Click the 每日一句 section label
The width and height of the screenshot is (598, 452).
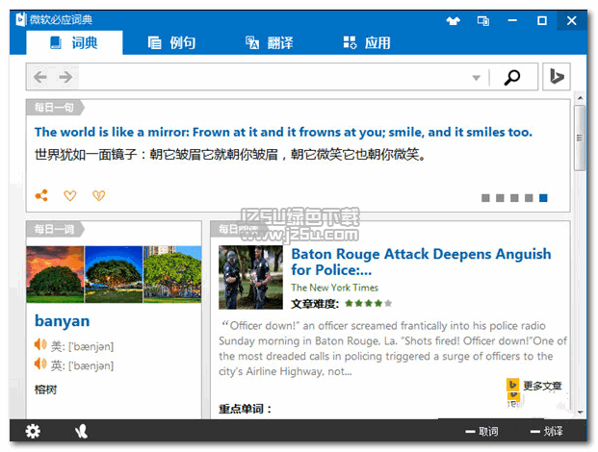click(55, 108)
